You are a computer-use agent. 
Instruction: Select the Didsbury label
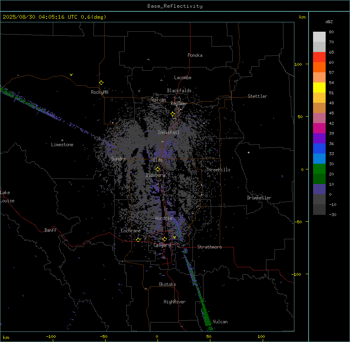(156, 175)
